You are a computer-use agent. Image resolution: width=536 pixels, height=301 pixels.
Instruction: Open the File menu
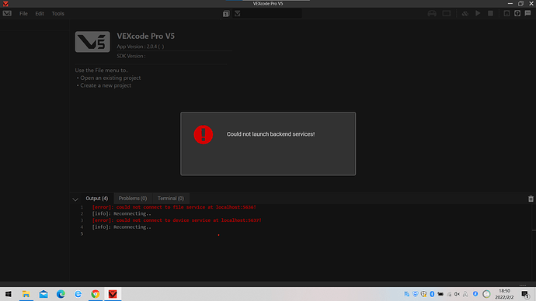[23, 14]
